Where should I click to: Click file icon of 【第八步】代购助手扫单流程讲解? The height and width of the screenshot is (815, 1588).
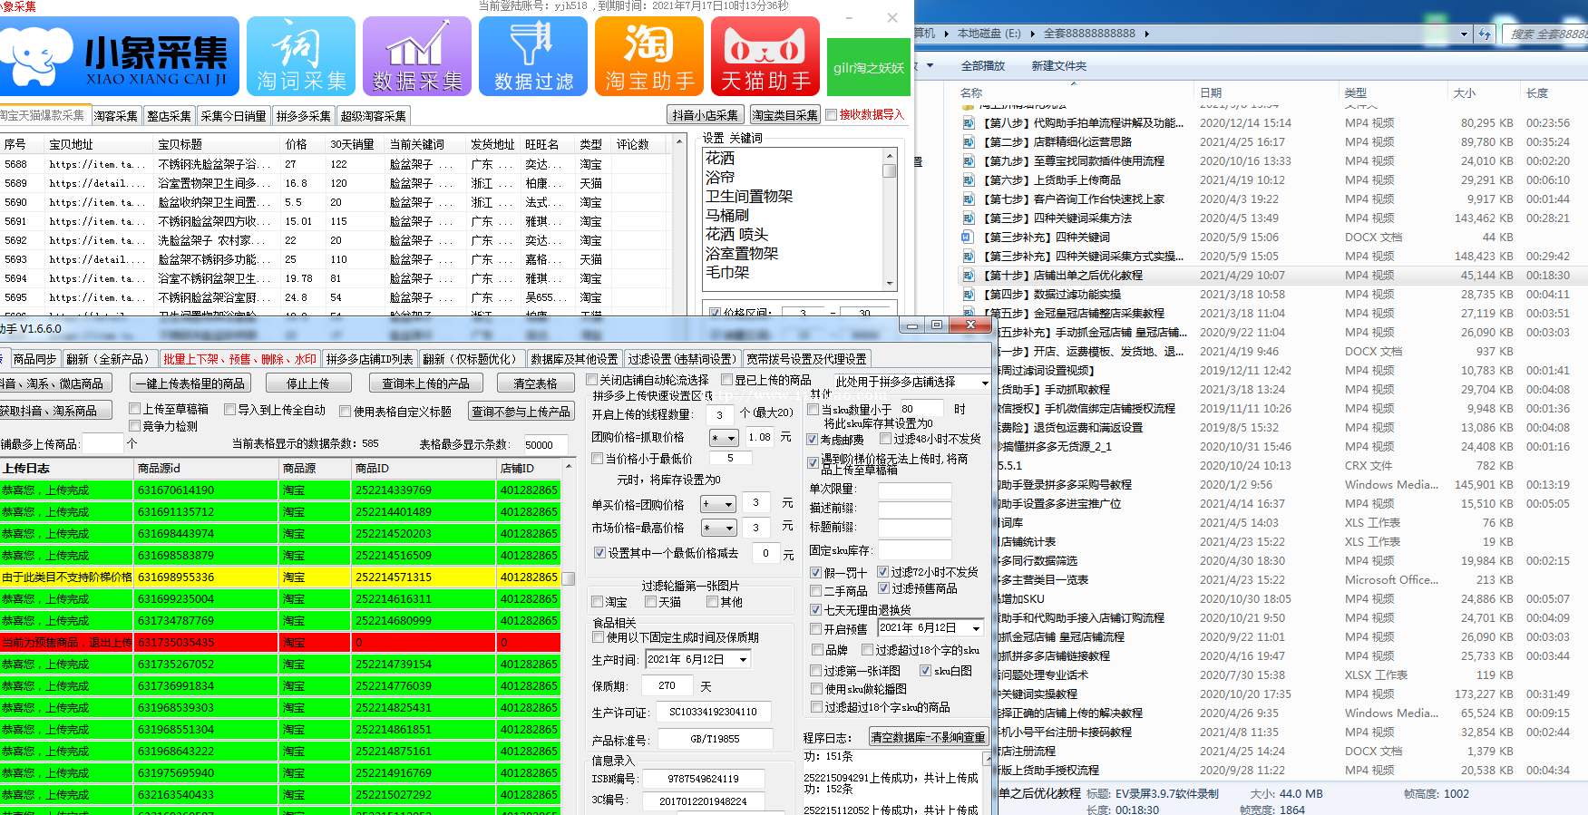coord(969,123)
